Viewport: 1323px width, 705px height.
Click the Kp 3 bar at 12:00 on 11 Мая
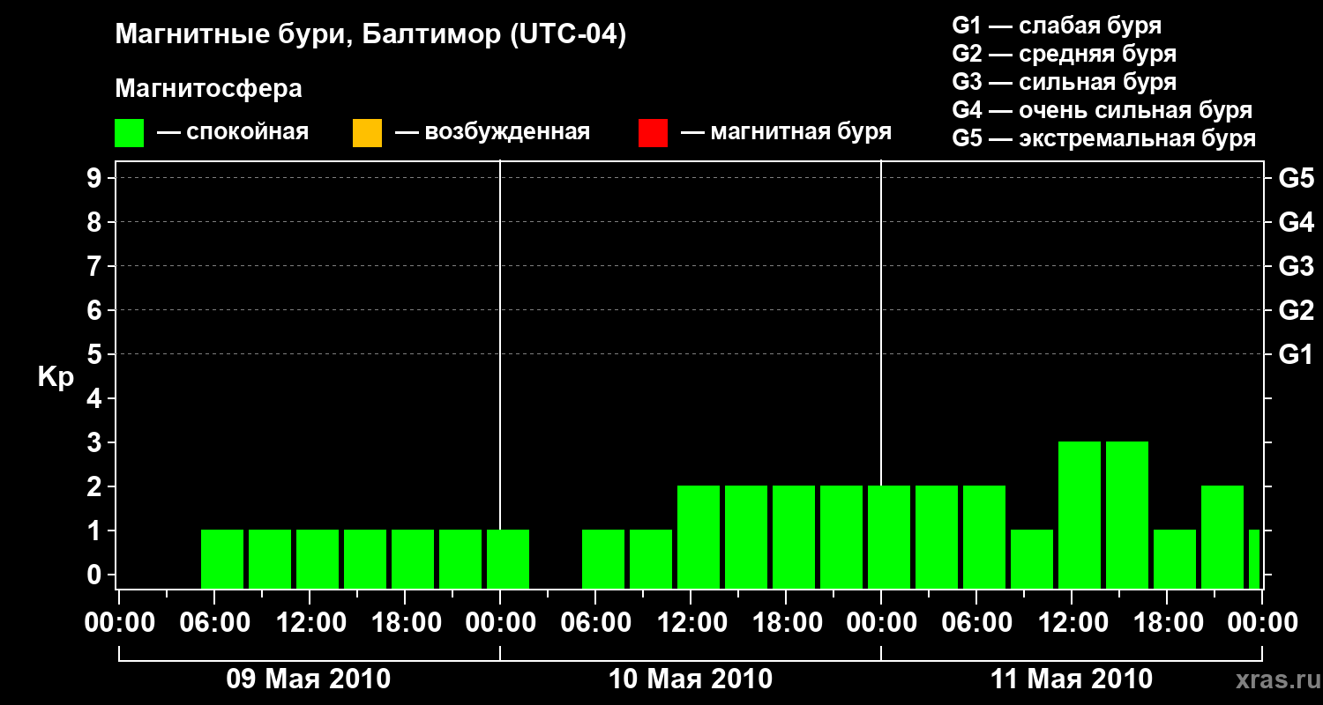tap(1080, 515)
